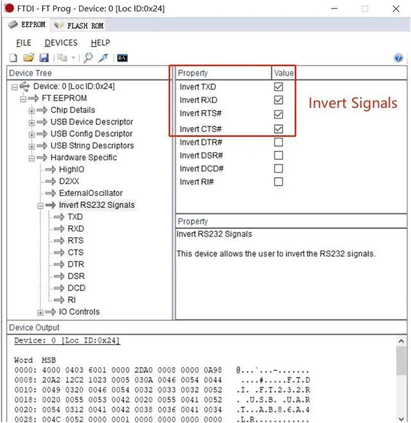Image resolution: width=411 pixels, height=423 pixels.
Task: Enable the Invert DTR# checkbox
Action: tap(278, 142)
